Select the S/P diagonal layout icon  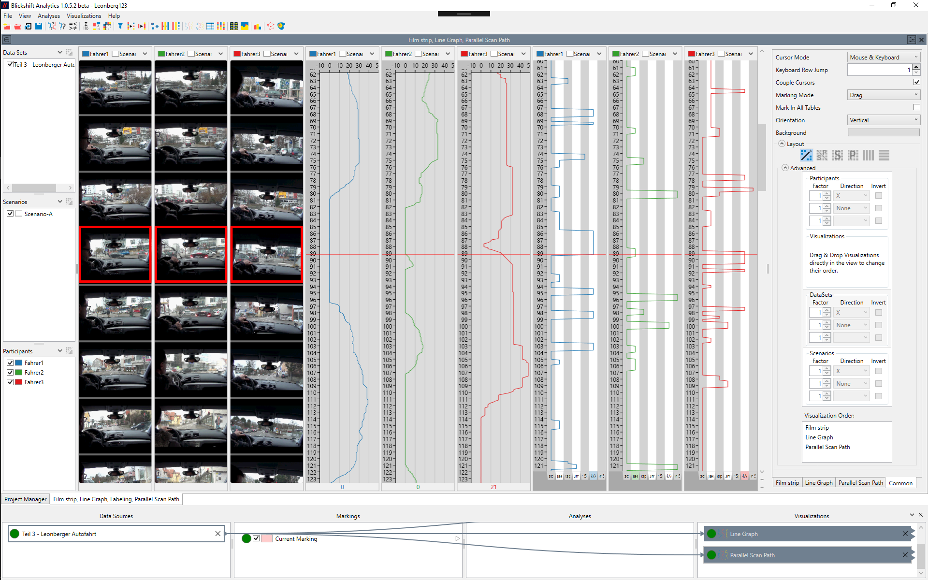[x=822, y=155]
